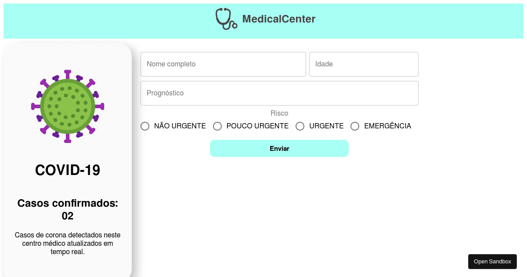The image size is (527, 277).
Task: Click inside the Nome completo field
Action: 223,64
